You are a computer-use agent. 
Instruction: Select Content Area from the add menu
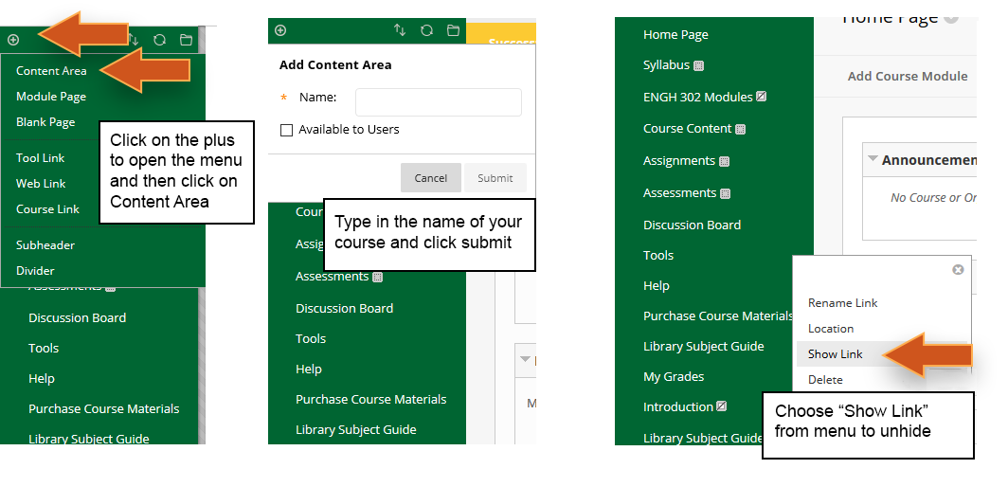tap(51, 71)
